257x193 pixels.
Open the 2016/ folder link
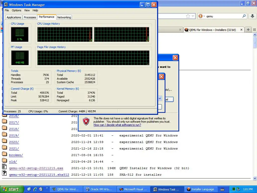pos(14,116)
